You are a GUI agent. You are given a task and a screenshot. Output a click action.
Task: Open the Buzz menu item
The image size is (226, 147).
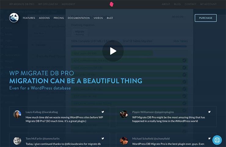pyautogui.click(x=110, y=18)
